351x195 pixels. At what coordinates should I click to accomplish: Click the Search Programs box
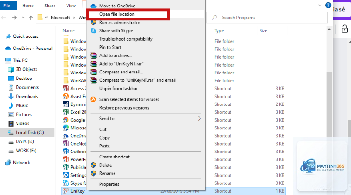(x=267, y=18)
